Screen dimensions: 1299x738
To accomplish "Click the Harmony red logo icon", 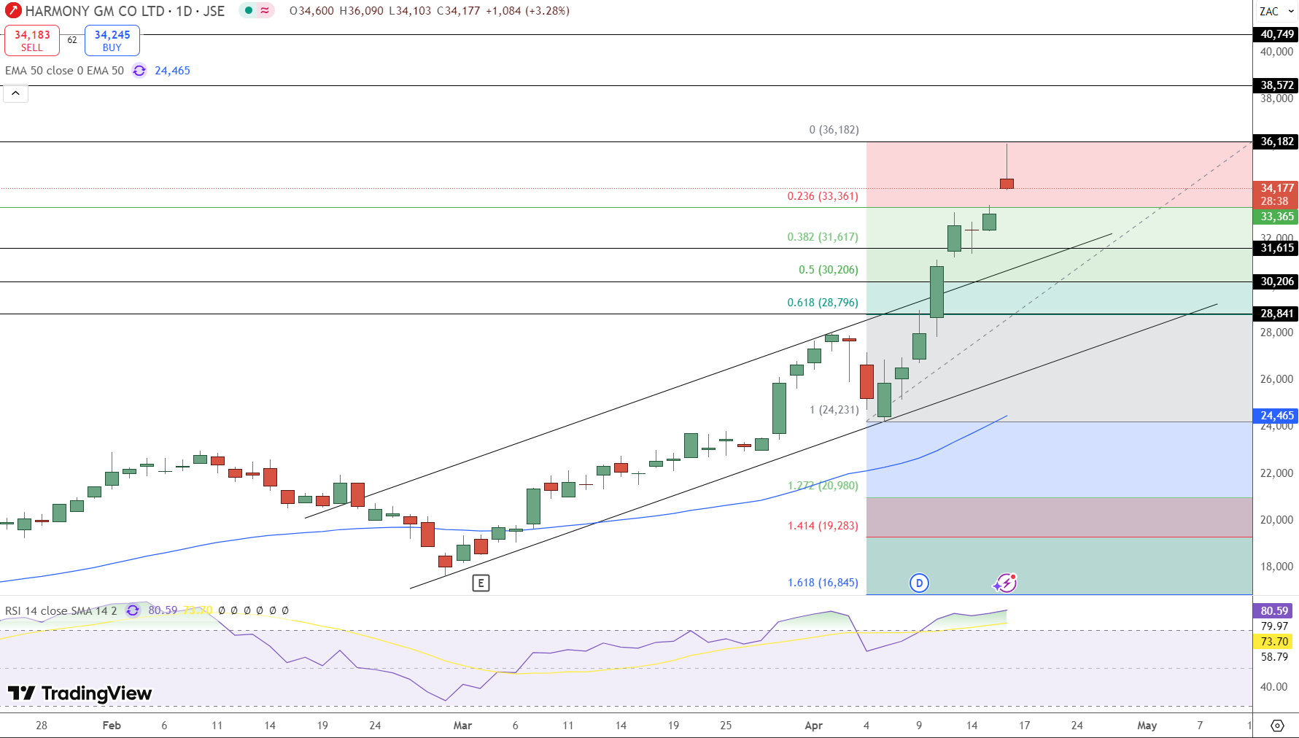I will click(x=13, y=11).
